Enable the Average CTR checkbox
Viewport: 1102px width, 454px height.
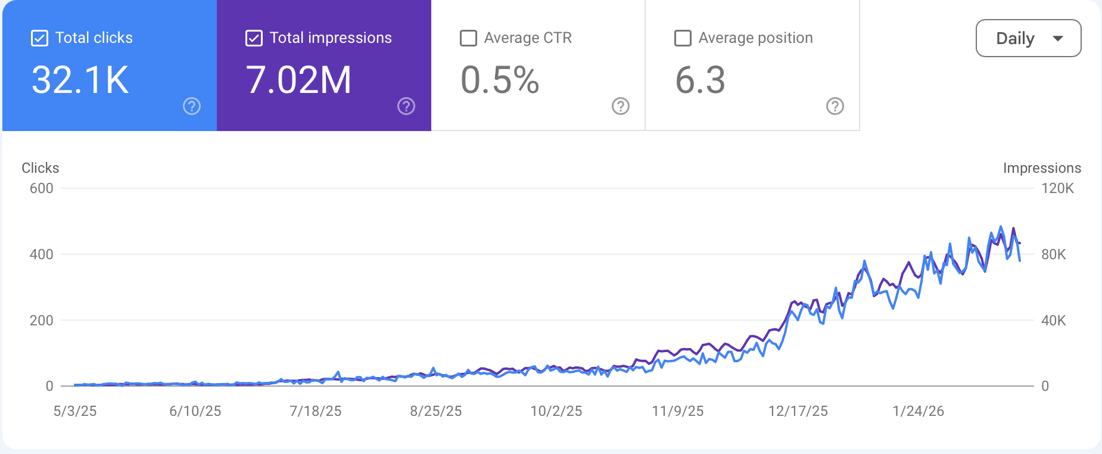pos(468,38)
